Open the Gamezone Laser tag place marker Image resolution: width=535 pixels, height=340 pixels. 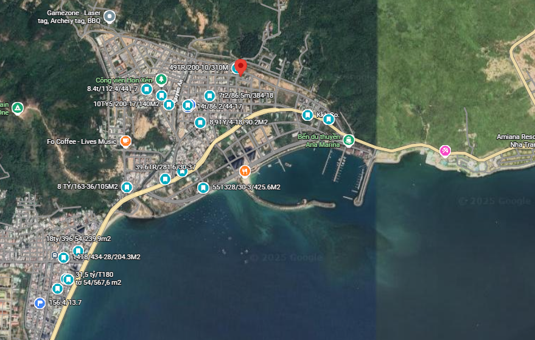click(109, 16)
